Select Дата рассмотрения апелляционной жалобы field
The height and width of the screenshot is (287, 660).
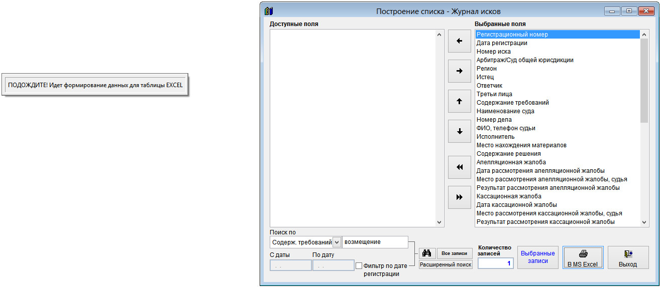558,171
